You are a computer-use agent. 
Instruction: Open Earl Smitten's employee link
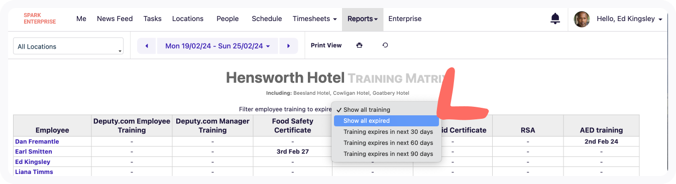[33, 151]
